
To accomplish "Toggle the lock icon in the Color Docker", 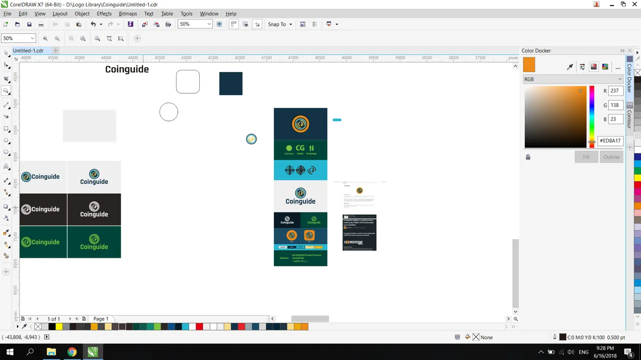I will 528,157.
